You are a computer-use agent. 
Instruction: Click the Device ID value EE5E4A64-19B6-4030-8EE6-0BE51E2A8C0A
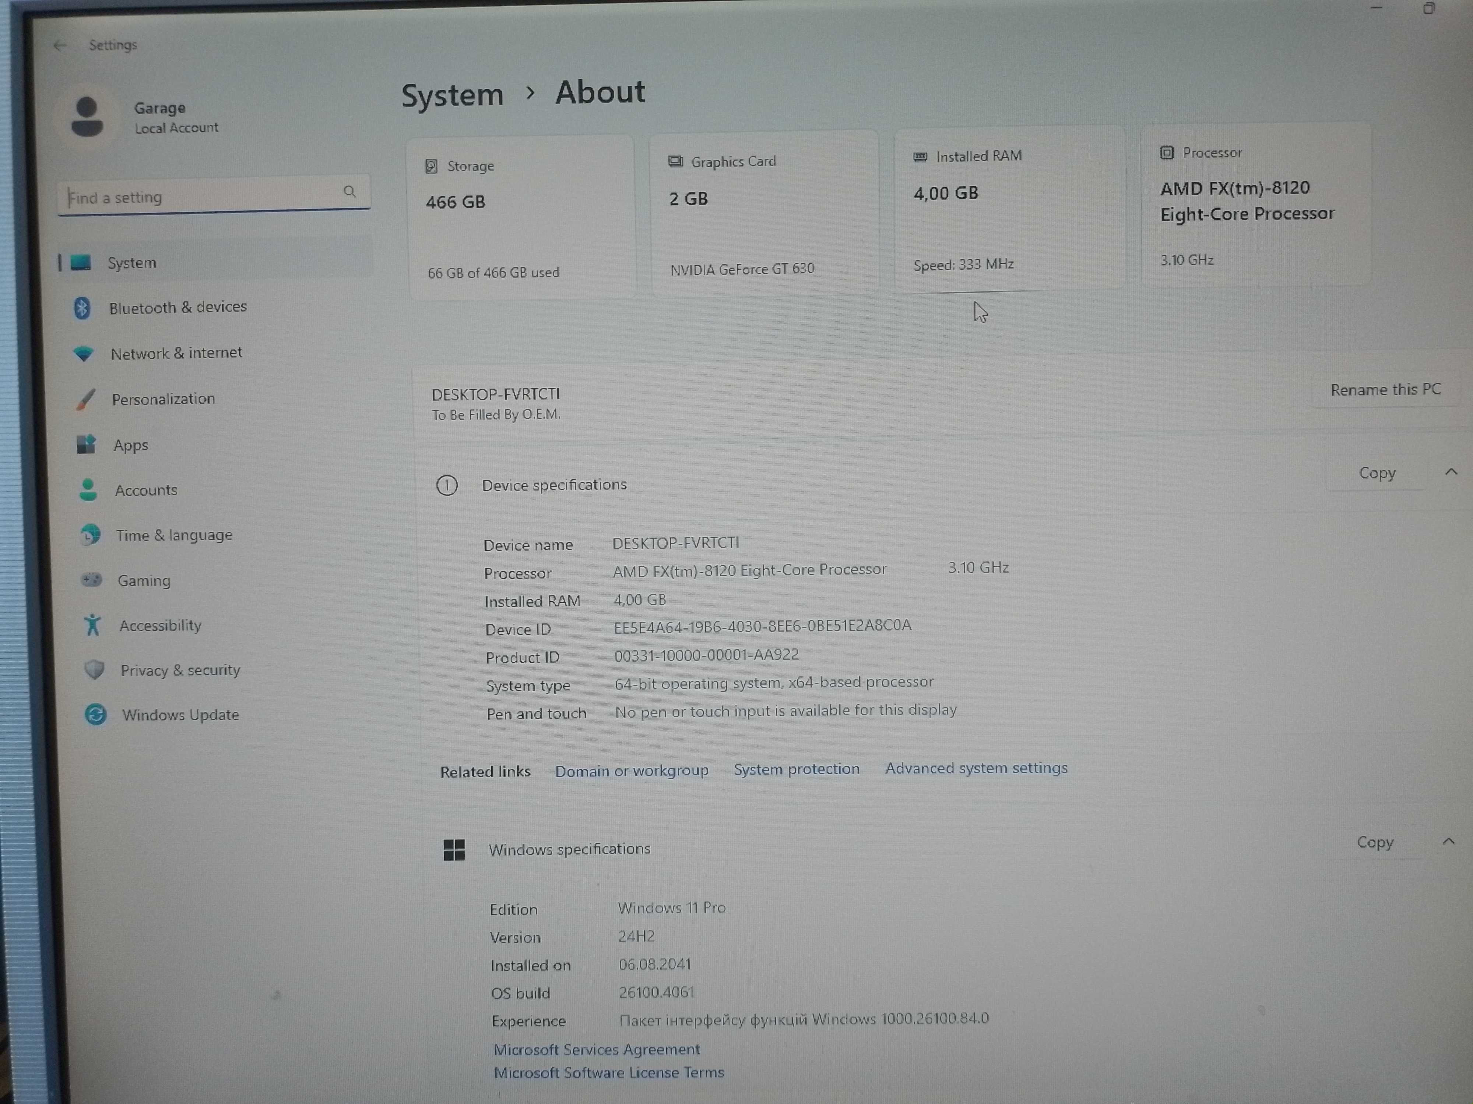point(763,626)
